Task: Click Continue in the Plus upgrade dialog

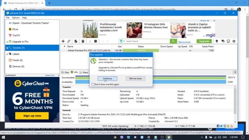Action: (x=107, y=79)
